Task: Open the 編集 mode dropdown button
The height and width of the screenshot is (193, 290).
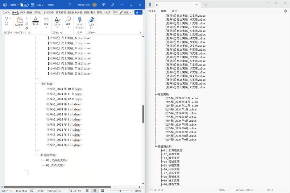Action: tap(126, 12)
